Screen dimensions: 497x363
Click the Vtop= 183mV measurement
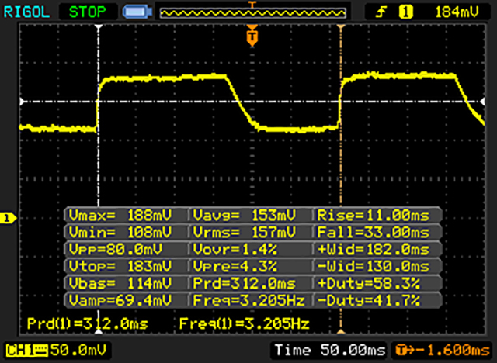point(120,266)
